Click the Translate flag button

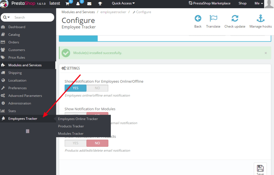[213, 21]
